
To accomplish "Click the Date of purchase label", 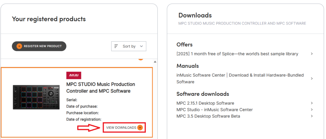I will coord(82,106).
